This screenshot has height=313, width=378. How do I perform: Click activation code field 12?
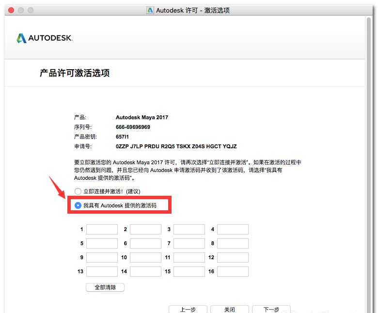(x=233, y=257)
